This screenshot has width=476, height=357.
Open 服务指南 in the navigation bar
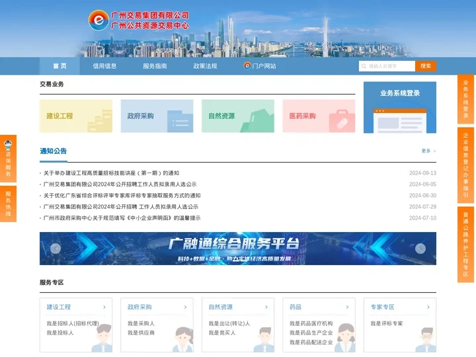click(155, 66)
